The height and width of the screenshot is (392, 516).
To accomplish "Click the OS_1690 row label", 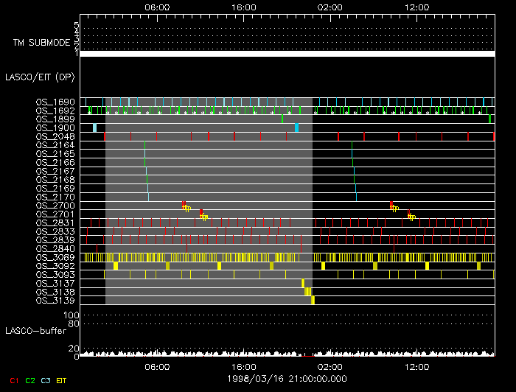I will point(55,102).
